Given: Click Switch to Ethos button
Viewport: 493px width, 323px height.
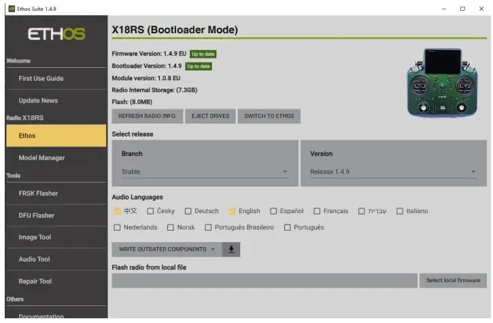Looking at the screenshot, I should [x=269, y=116].
